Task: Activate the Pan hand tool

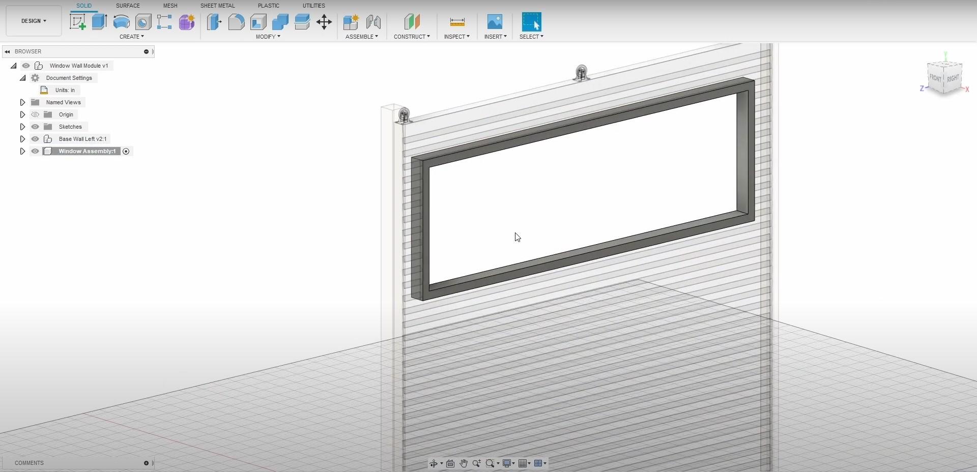Action: point(464,463)
